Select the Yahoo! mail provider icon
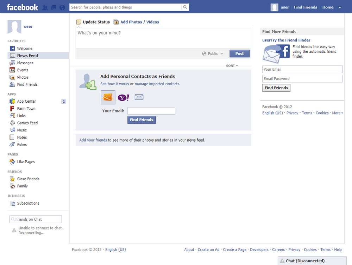Screen dimensions: 352x265 point(123,98)
